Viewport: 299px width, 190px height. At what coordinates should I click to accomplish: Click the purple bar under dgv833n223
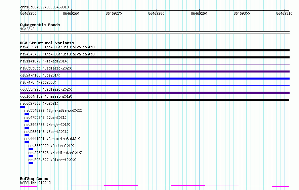point(155,93)
